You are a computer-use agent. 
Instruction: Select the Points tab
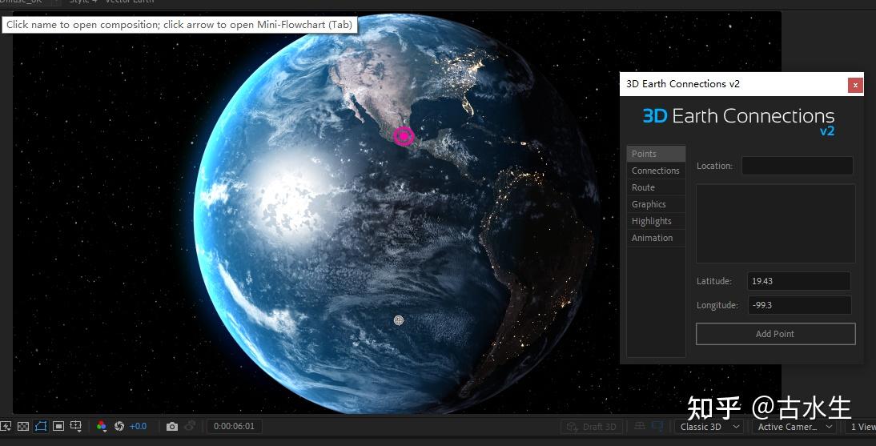(x=656, y=154)
